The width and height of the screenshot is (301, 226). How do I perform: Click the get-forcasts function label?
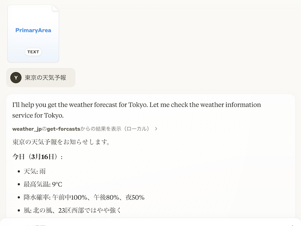point(63,129)
